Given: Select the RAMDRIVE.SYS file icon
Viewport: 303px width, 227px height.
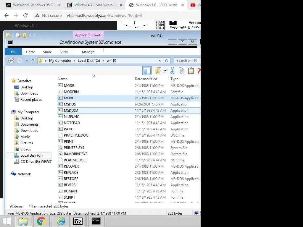Looking at the screenshot, I should tap(60, 154).
